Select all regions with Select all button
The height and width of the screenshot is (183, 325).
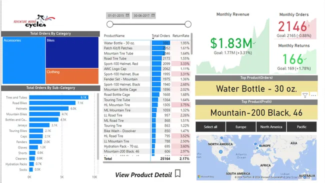click(210, 127)
